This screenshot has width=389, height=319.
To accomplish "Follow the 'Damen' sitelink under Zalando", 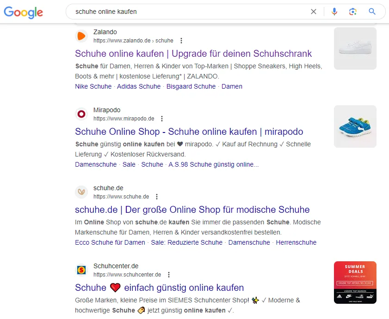I will [x=232, y=86].
